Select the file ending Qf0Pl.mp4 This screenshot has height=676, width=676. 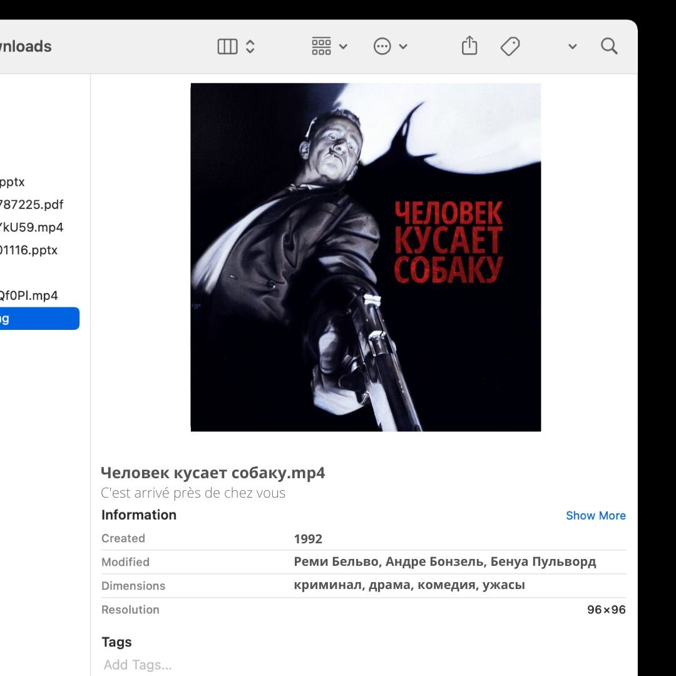tap(28, 295)
